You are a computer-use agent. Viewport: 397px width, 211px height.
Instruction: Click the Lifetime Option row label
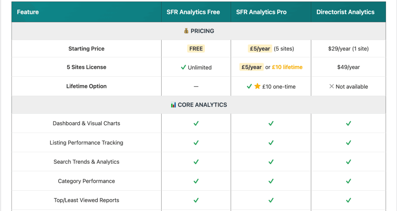pos(86,86)
